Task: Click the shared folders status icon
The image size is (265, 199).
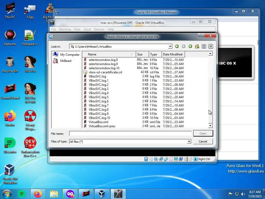Action: [x=171, y=159]
